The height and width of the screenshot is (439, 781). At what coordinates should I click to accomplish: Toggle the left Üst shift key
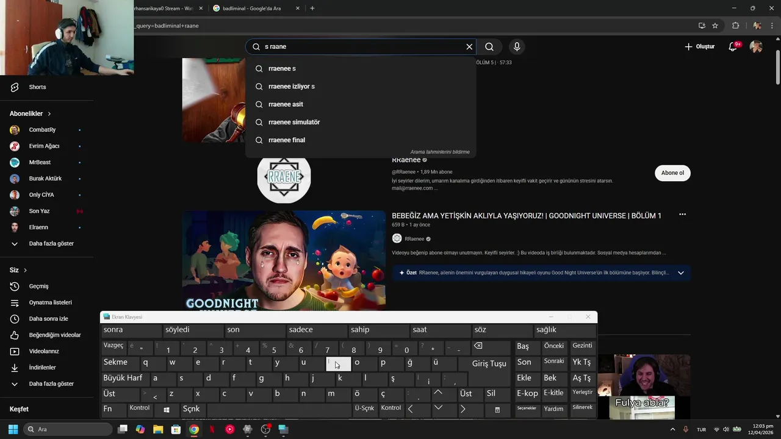tap(121, 393)
